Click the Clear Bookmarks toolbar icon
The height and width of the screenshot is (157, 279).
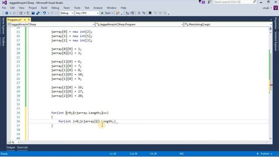165,13
